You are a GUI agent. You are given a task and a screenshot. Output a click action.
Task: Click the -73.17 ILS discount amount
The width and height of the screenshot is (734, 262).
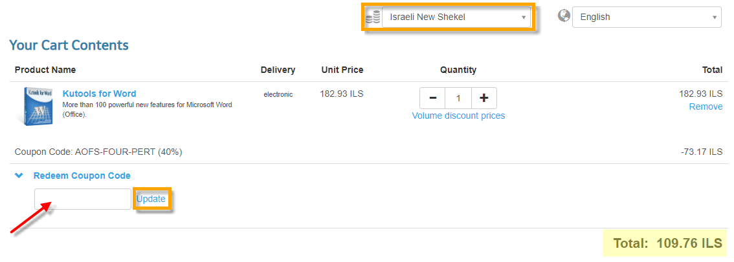(701, 152)
